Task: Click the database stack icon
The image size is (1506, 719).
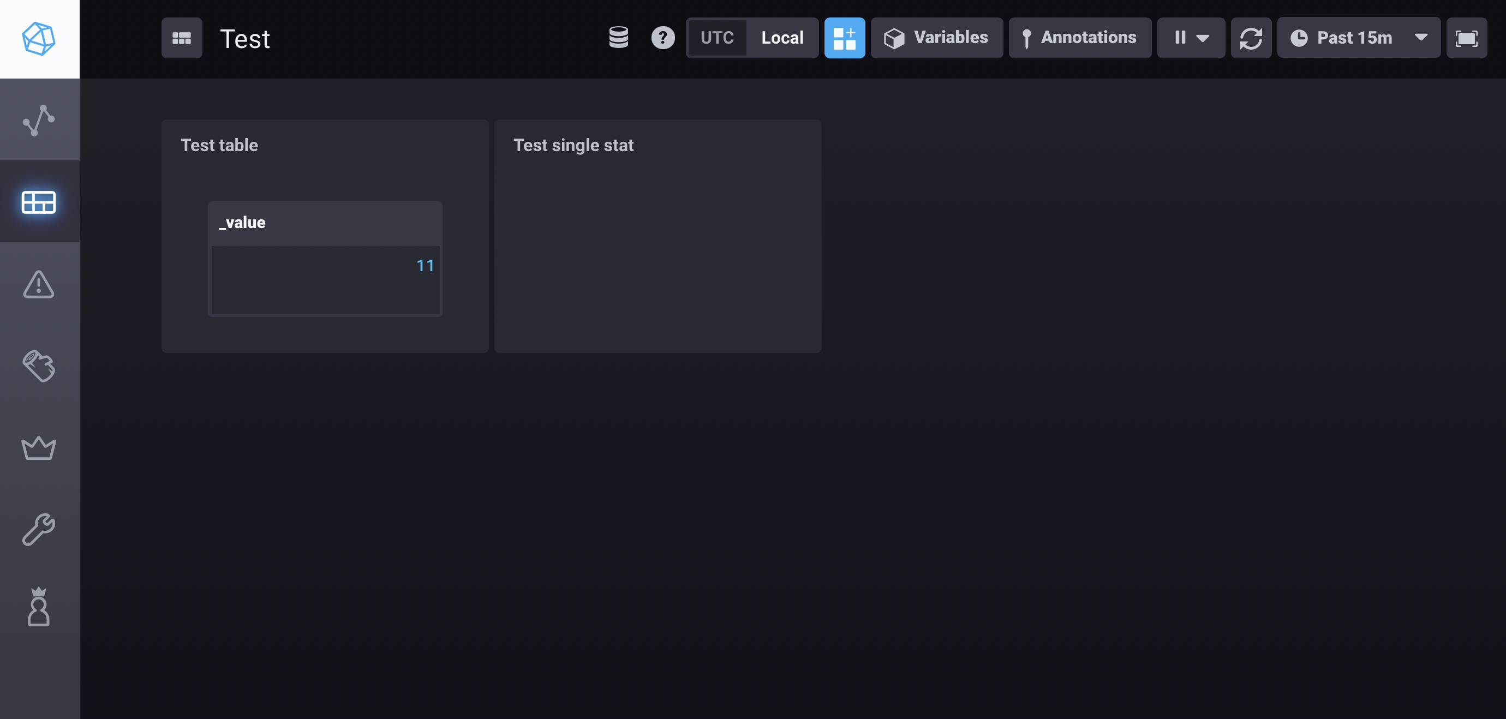Action: click(x=619, y=38)
